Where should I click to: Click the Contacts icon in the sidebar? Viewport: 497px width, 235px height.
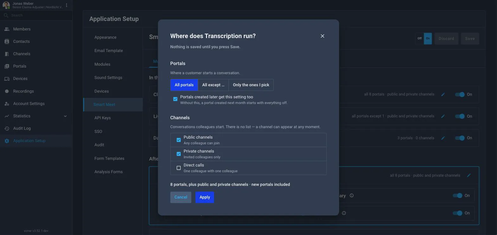pos(7,42)
